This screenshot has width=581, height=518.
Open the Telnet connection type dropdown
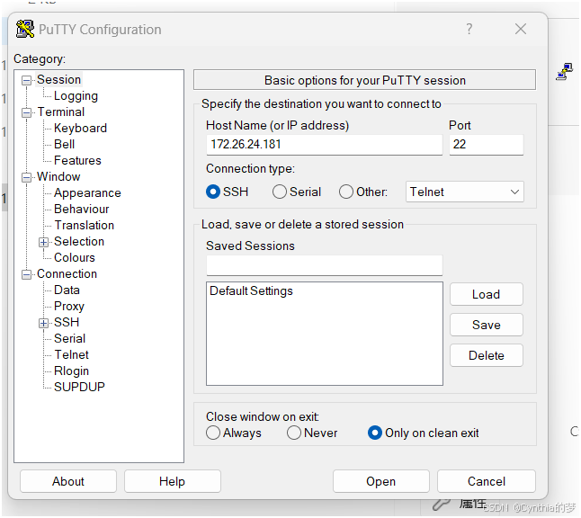[x=465, y=192]
